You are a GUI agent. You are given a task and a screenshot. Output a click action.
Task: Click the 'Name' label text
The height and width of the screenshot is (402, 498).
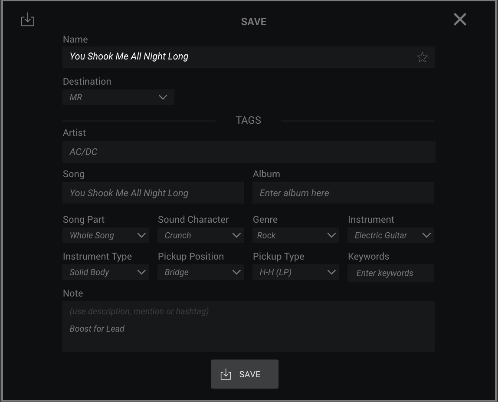pyautogui.click(x=75, y=39)
